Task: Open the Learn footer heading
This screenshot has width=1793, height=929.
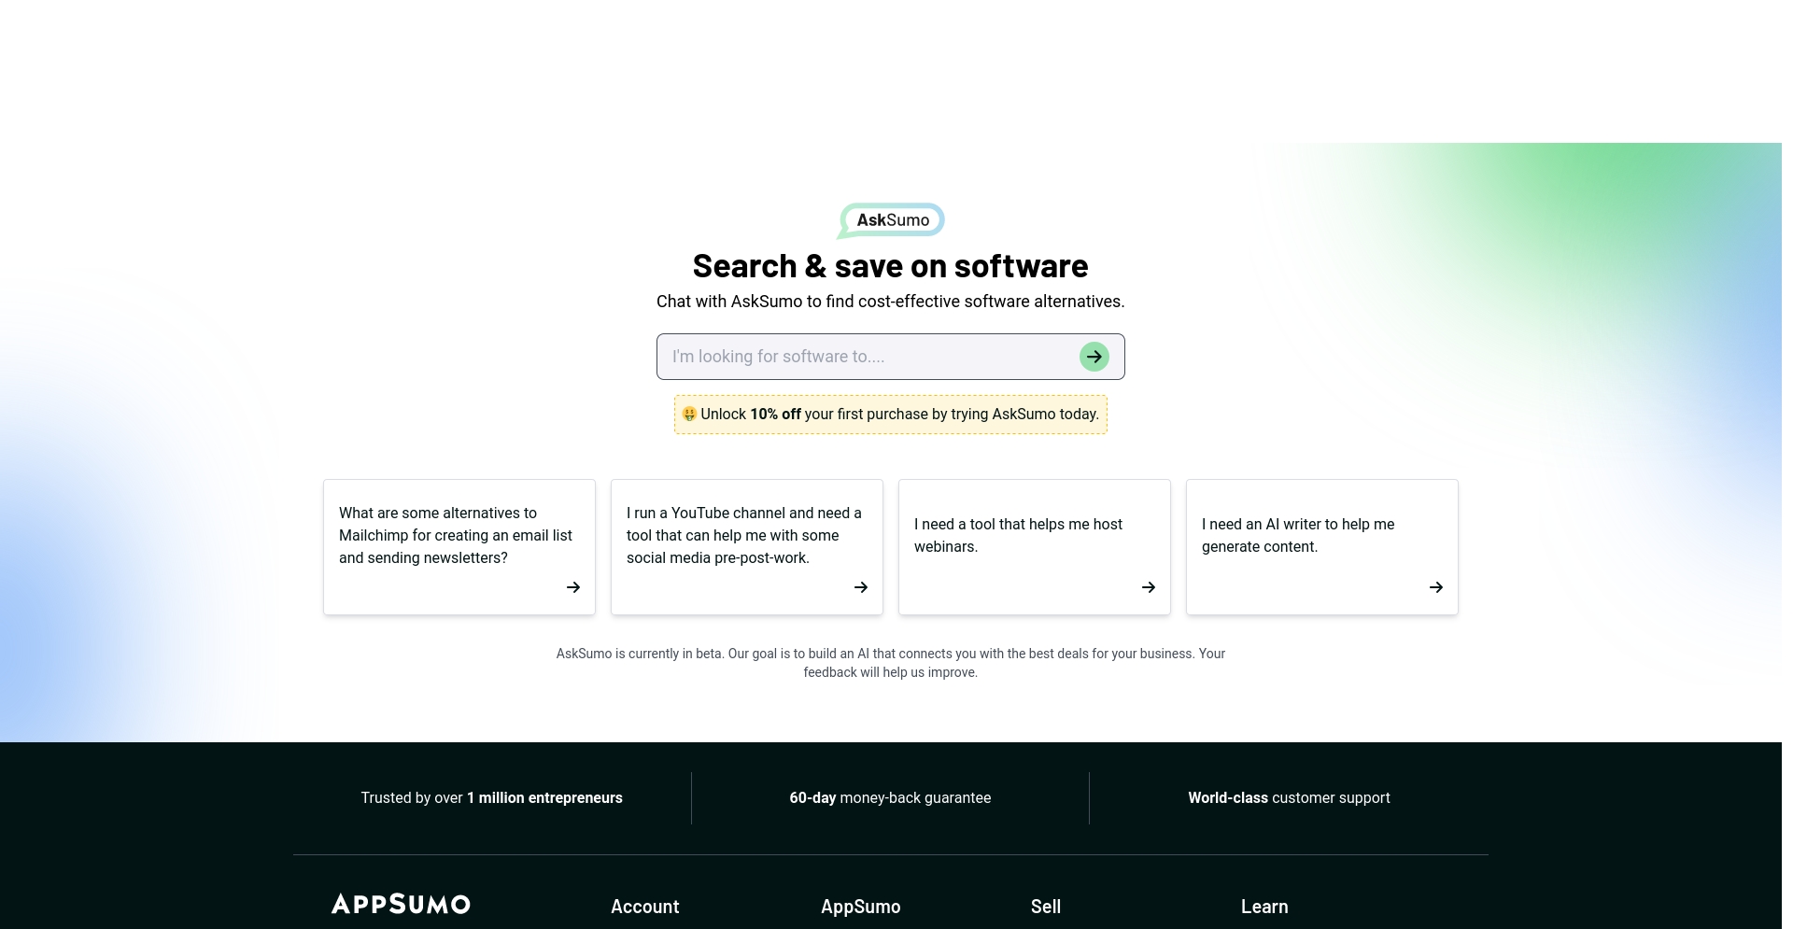Action: point(1264,907)
